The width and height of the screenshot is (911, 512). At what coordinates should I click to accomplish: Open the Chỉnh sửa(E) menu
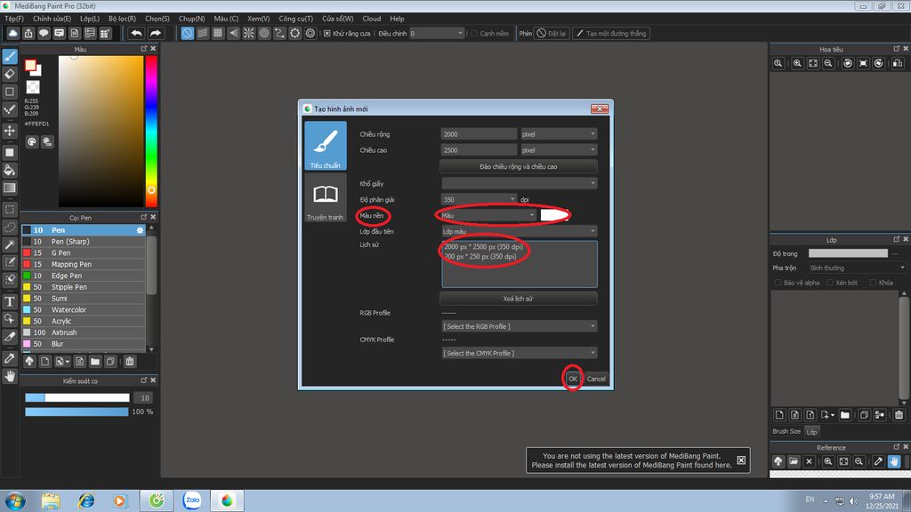(52, 19)
